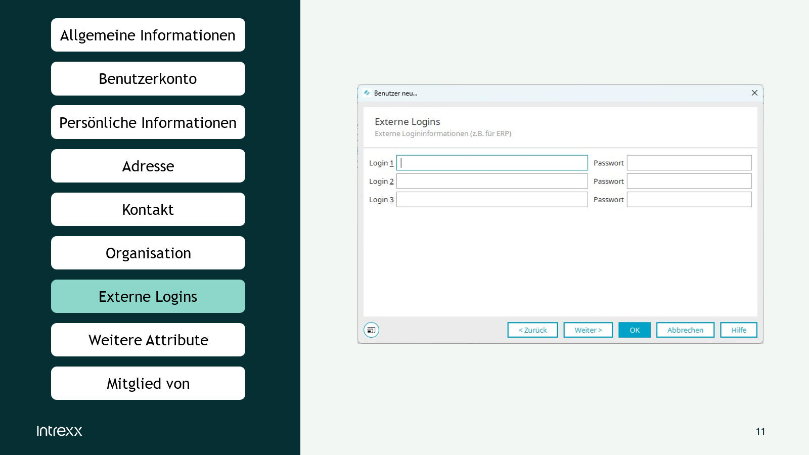
Task: Focus the Login 2 input field
Action: pos(491,181)
